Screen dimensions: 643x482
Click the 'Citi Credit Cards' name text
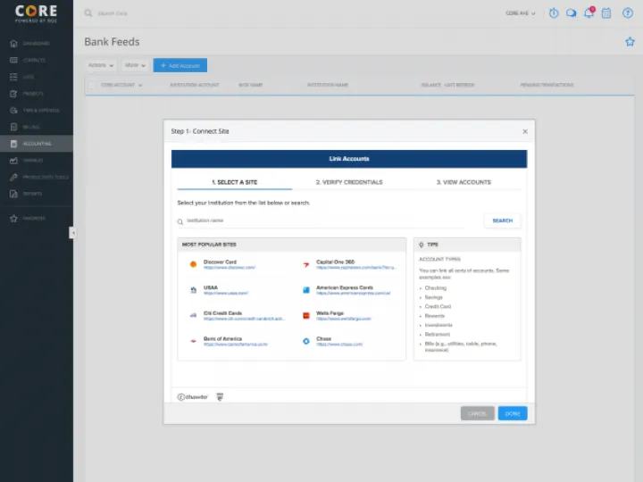222,313
